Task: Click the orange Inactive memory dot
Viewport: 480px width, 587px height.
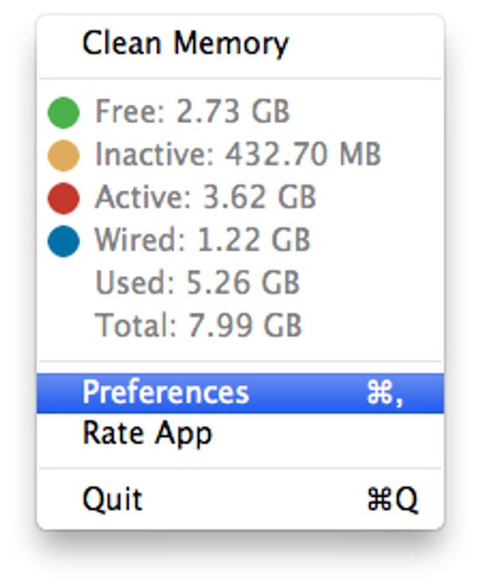Action: click(x=64, y=156)
